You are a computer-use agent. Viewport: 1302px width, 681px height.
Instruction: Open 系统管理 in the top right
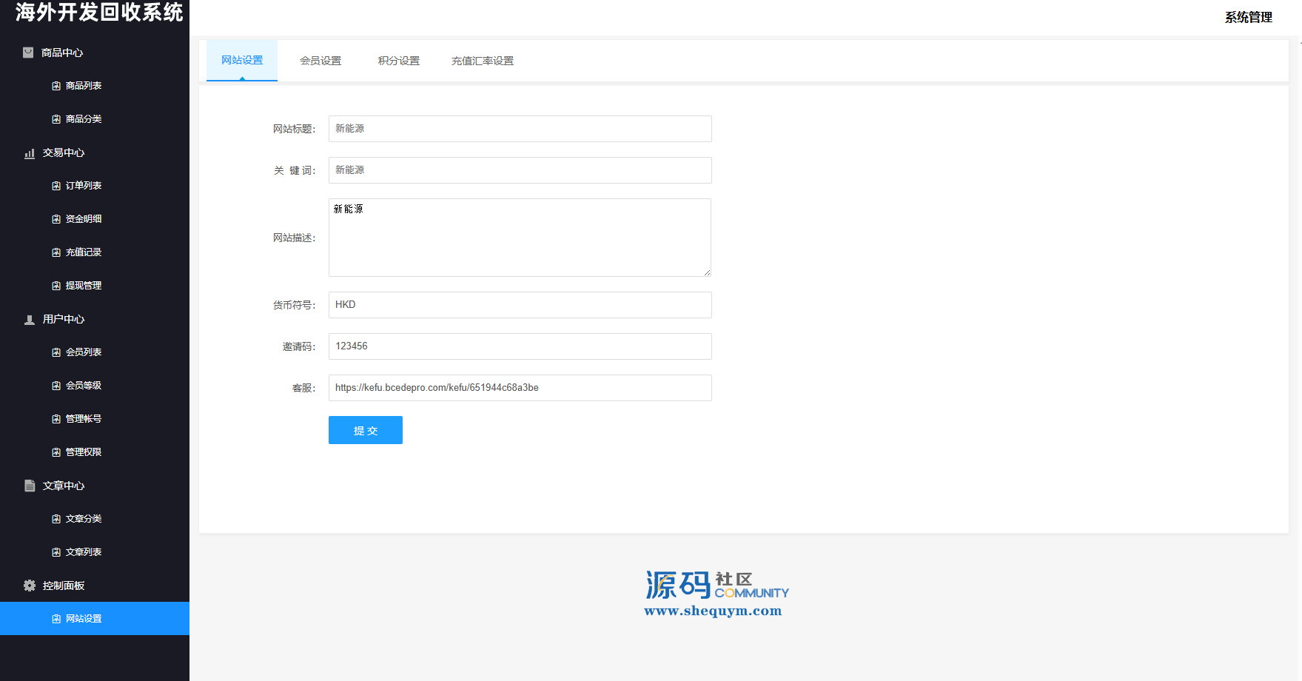pos(1248,17)
